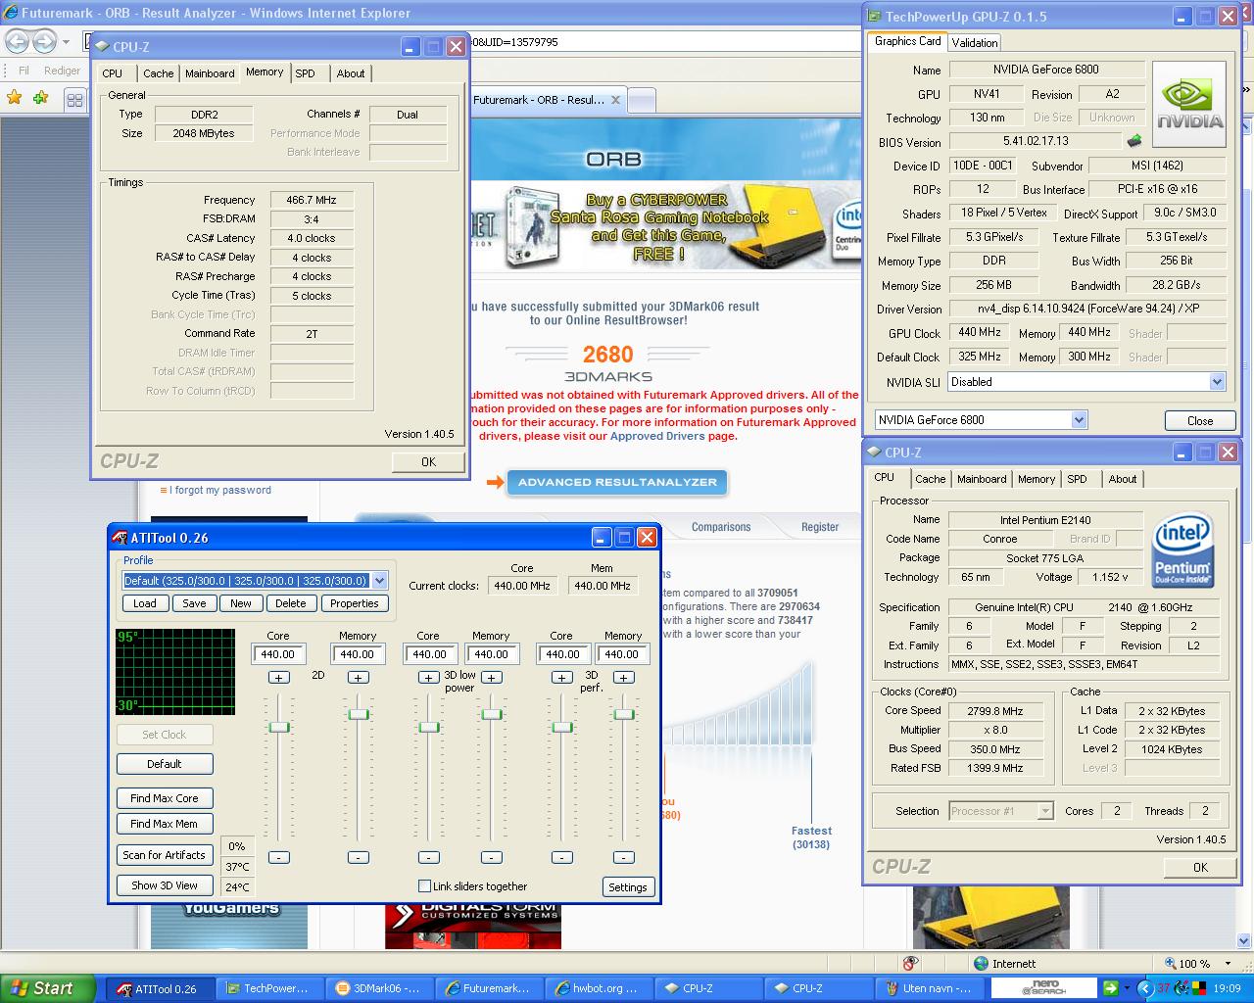1254x1003 pixels.
Task: Click the 3D perf Memory slider handle
Action: click(624, 714)
